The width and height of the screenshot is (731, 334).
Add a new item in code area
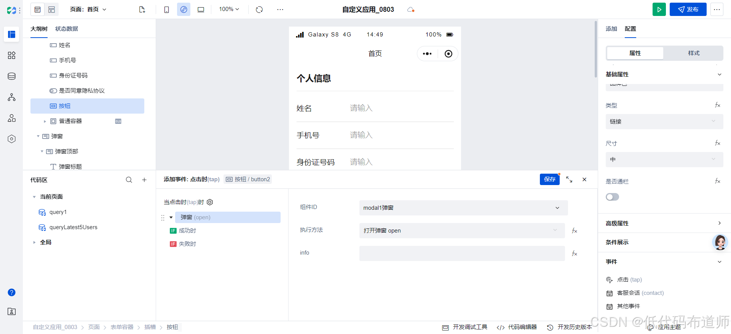(144, 180)
